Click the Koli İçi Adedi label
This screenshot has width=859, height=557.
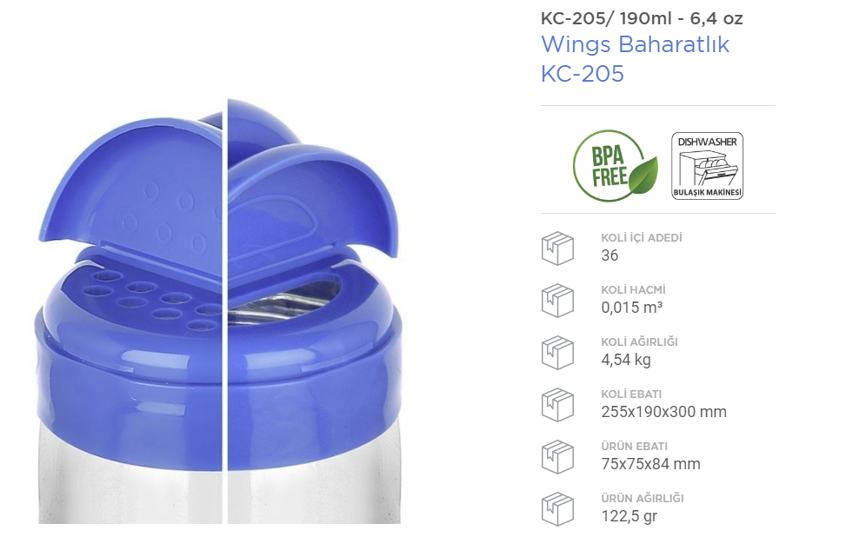642,238
